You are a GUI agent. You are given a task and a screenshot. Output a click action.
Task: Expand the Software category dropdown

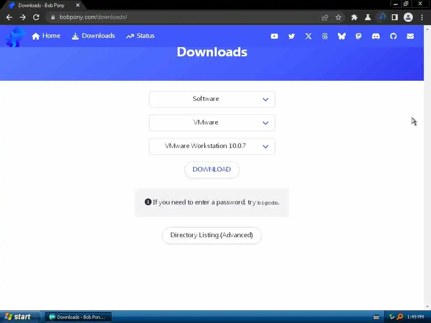pyautogui.click(x=212, y=99)
